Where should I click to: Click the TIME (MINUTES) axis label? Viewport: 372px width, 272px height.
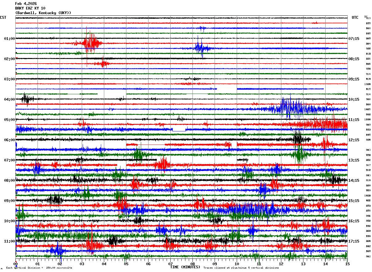(x=185, y=267)
